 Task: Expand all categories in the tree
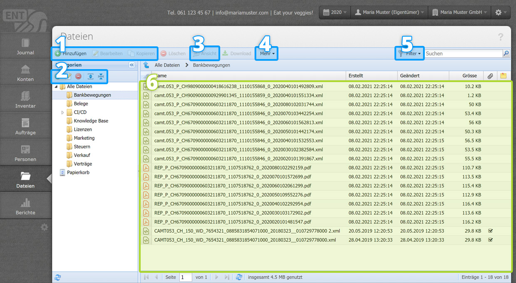point(90,76)
